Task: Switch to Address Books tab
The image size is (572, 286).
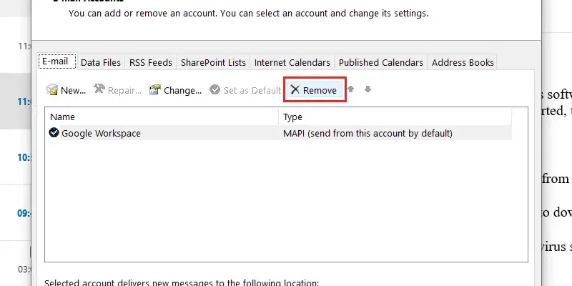Action: coord(463,62)
